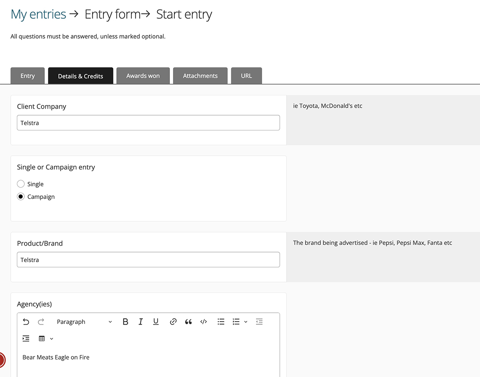480x377 pixels.
Task: Select the Single radio option
Action: pyautogui.click(x=21, y=184)
